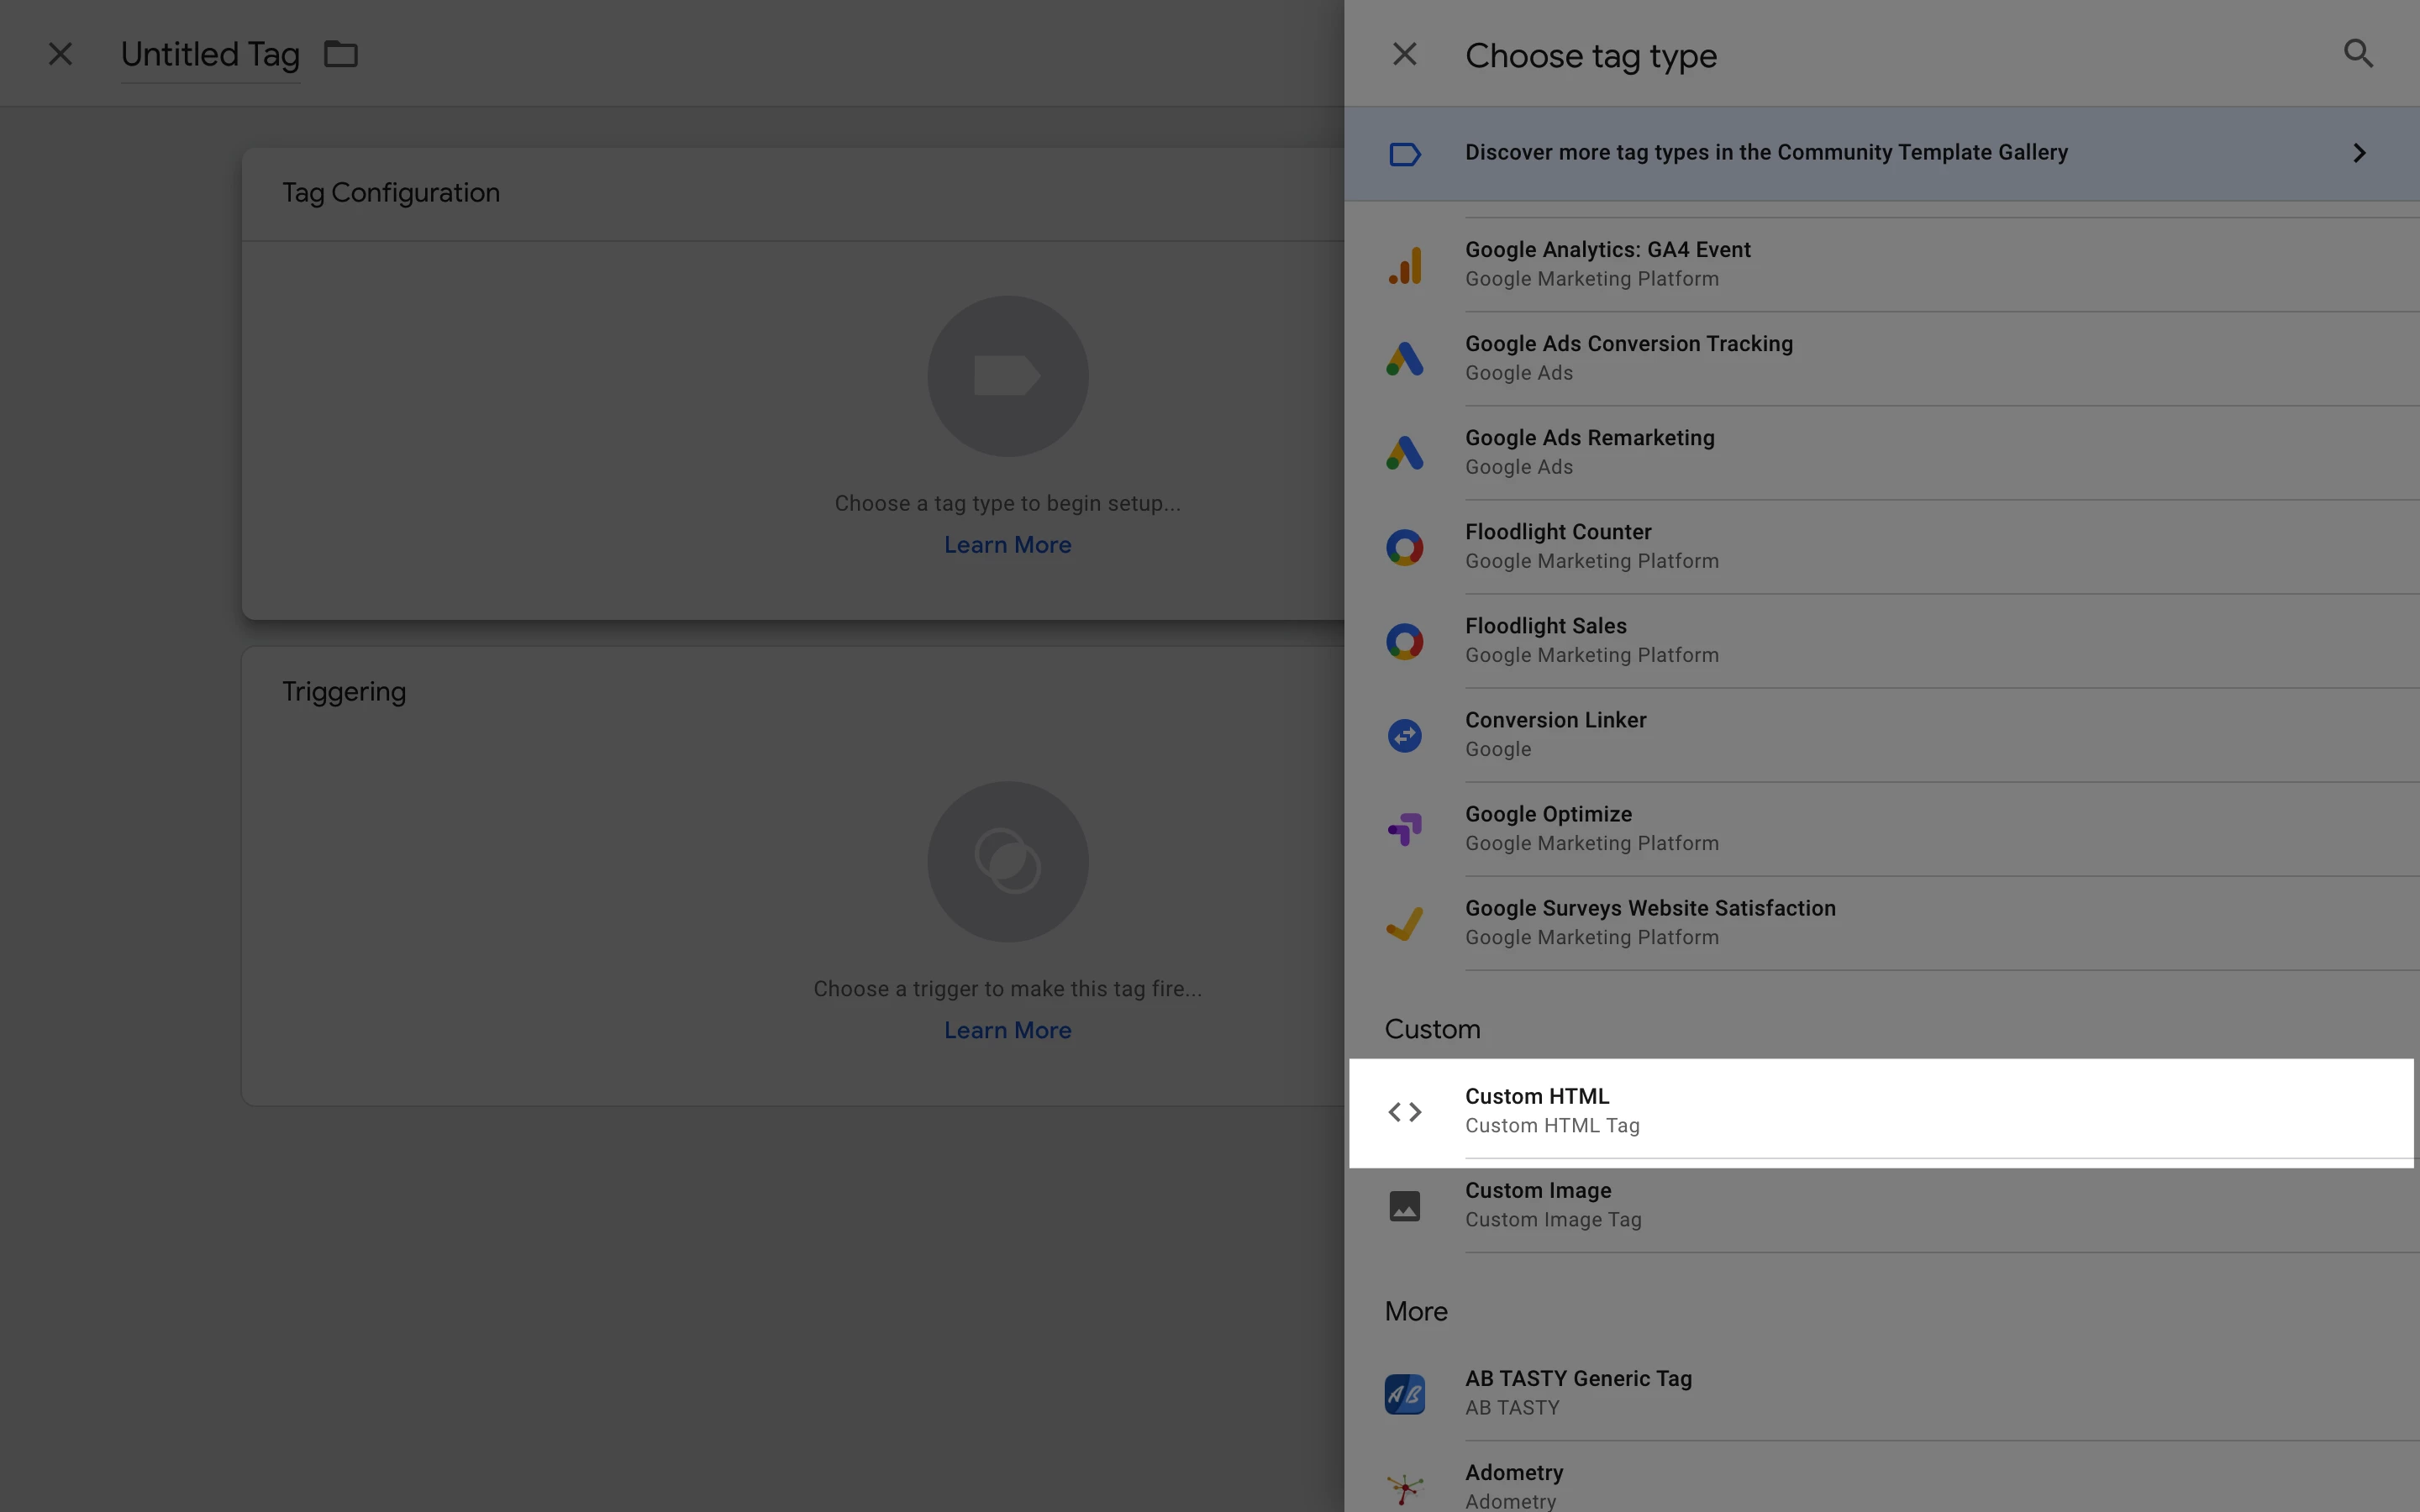Click the Google Analytics GA4 Event icon
The image size is (2420, 1512).
(1404, 265)
